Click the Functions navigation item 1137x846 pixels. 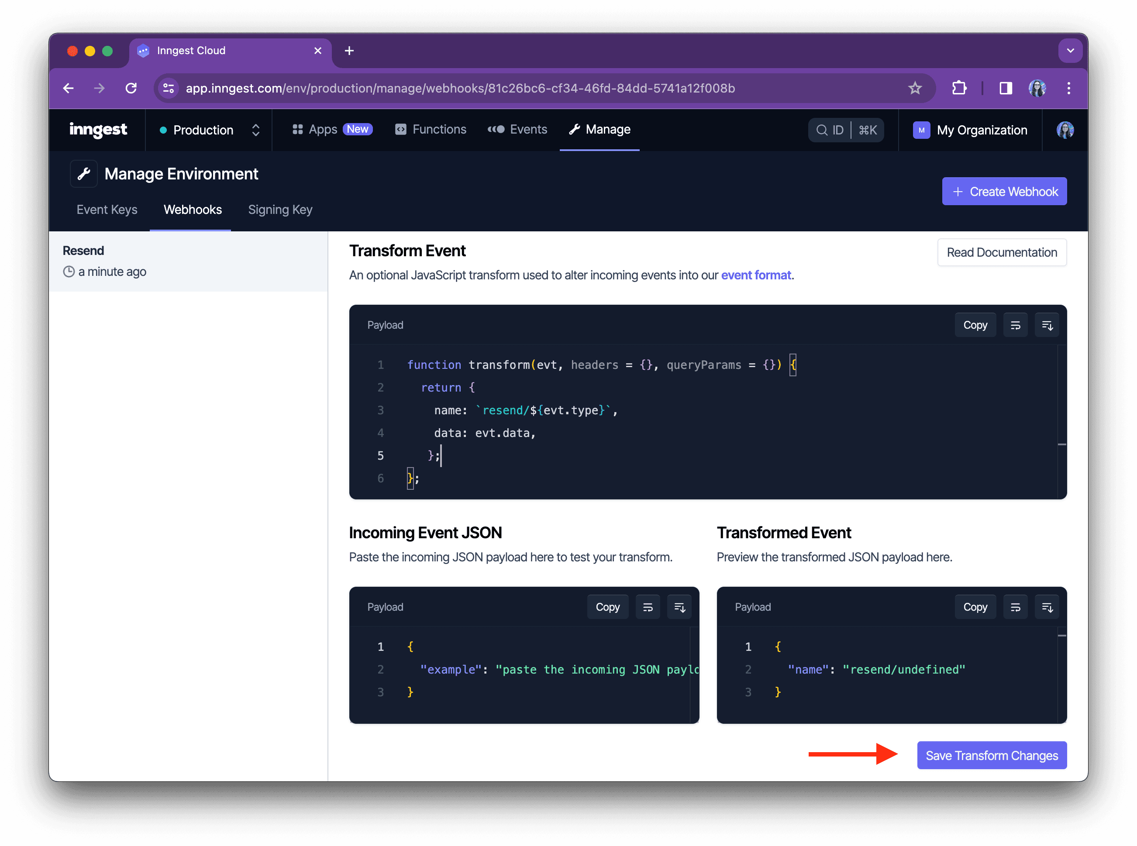click(439, 129)
